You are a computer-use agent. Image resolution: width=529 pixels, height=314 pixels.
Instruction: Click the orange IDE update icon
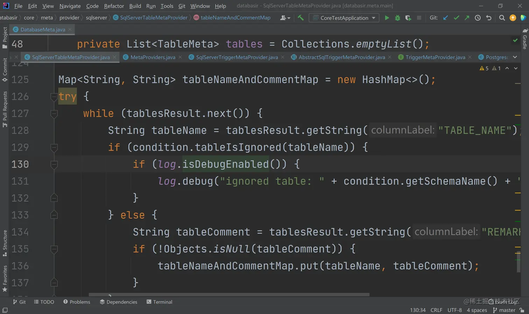click(513, 18)
